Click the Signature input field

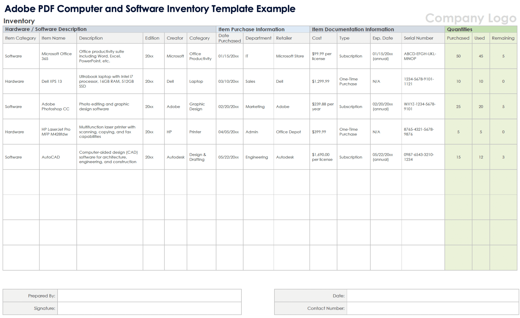149,308
